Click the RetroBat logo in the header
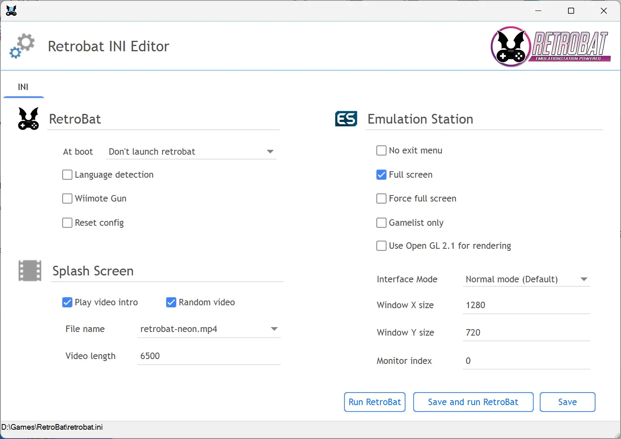Screen dimensions: 621x439 [x=550, y=46]
